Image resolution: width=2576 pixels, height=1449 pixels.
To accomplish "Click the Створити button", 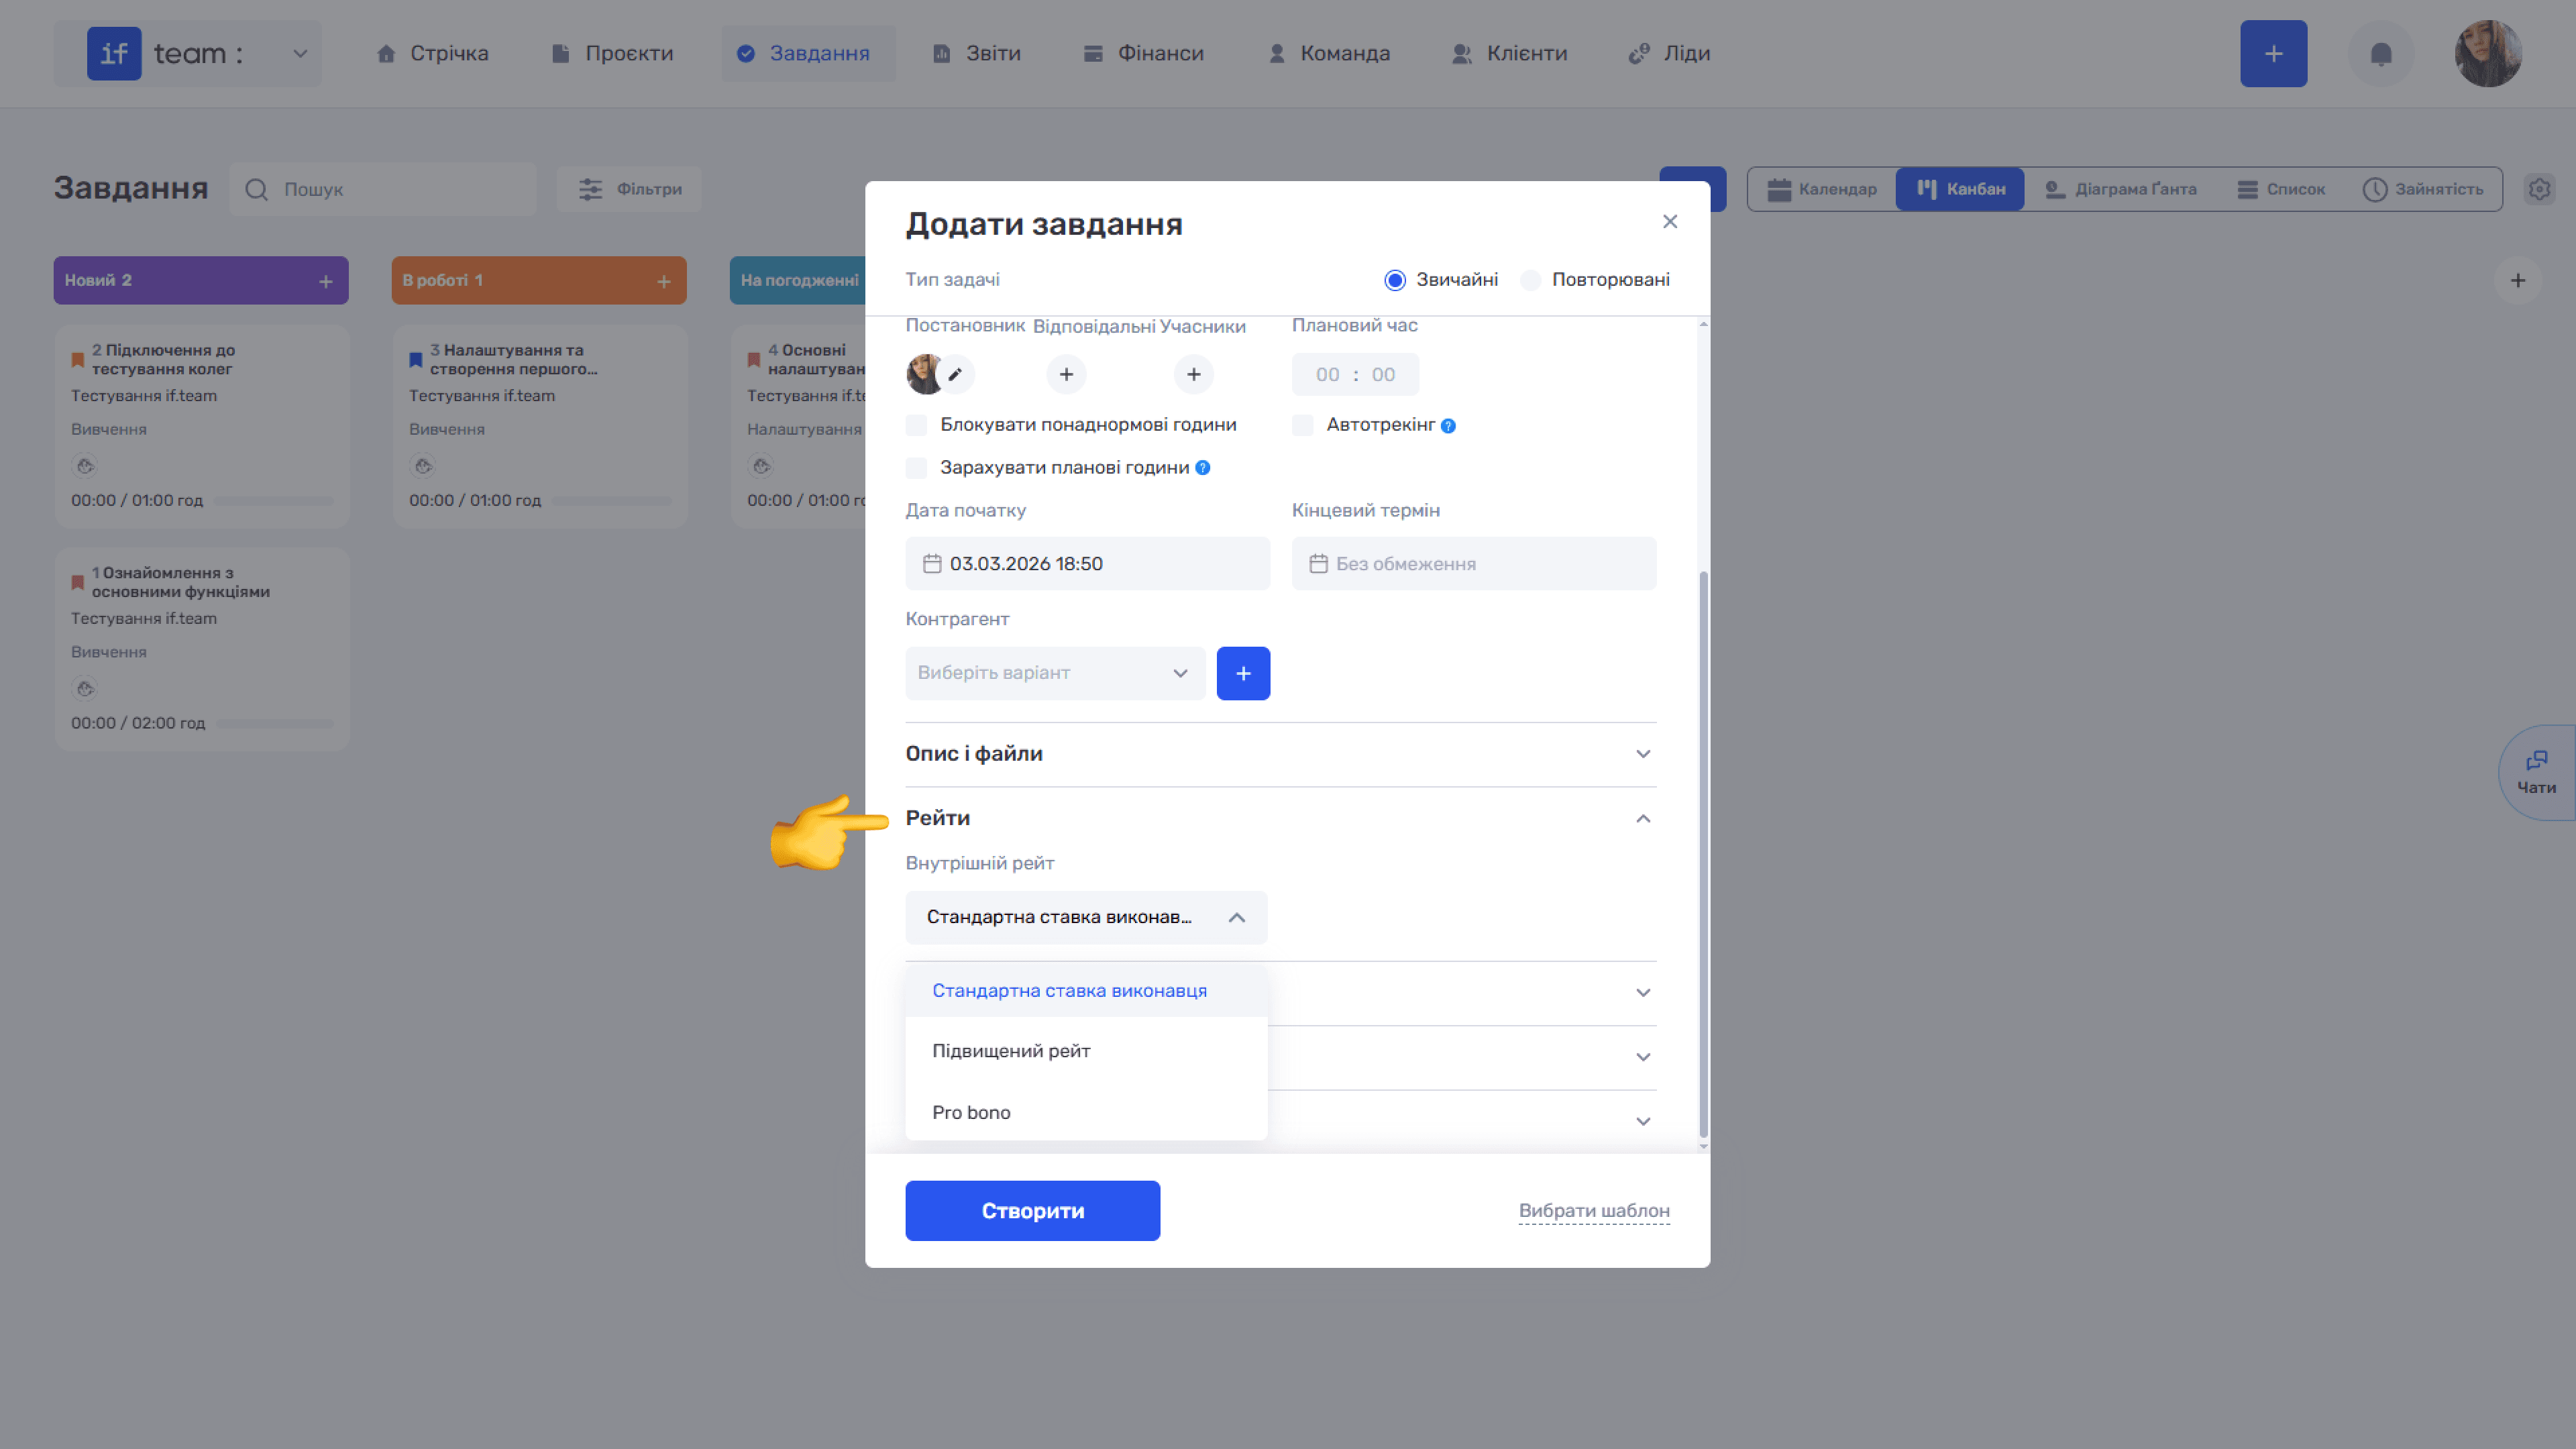I will point(1033,1211).
